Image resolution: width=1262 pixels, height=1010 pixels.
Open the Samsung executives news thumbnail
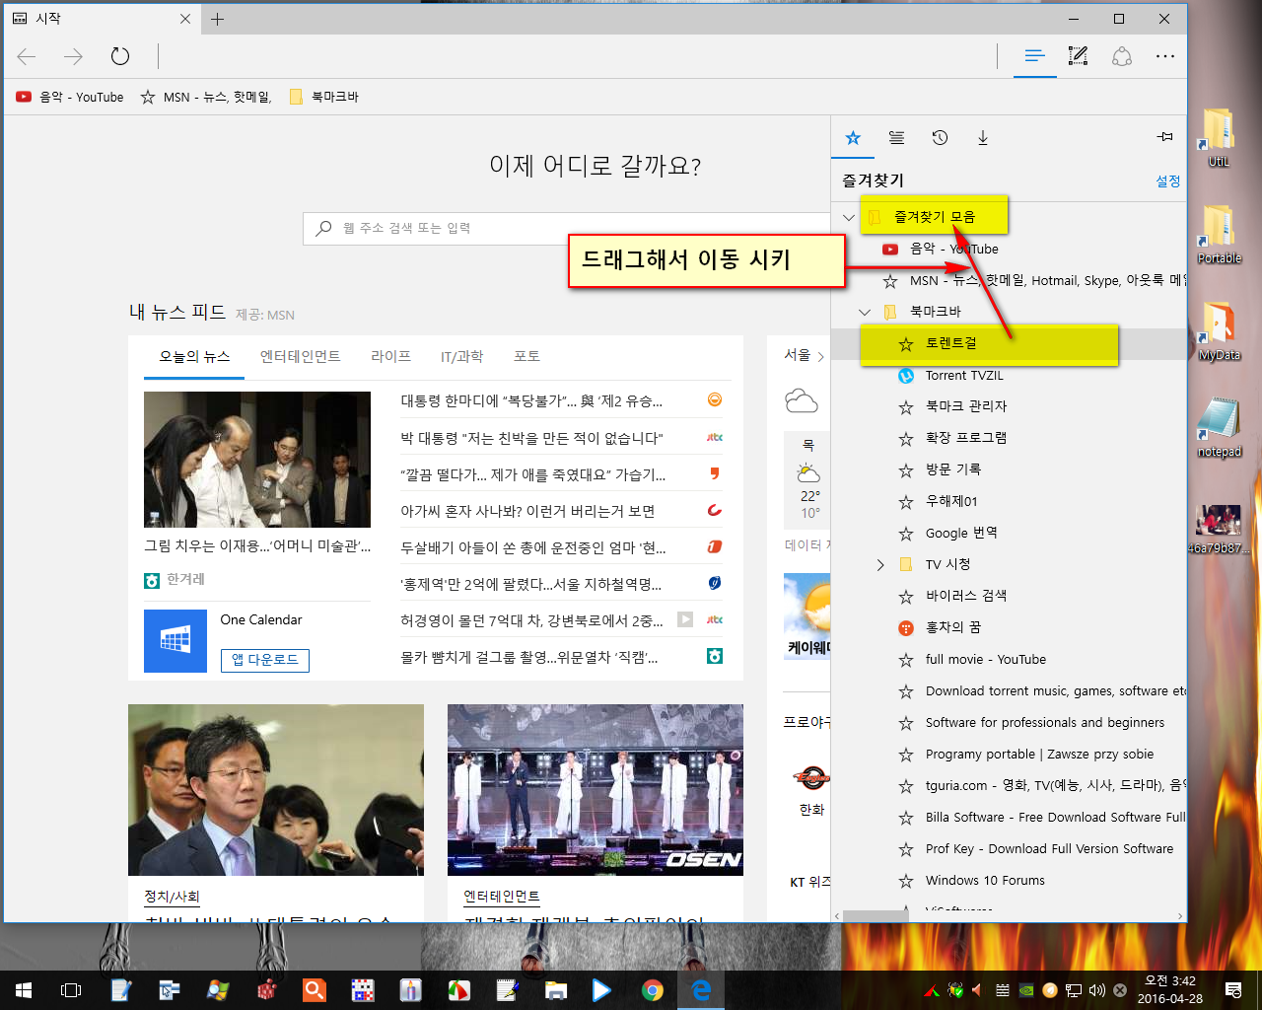point(257,460)
